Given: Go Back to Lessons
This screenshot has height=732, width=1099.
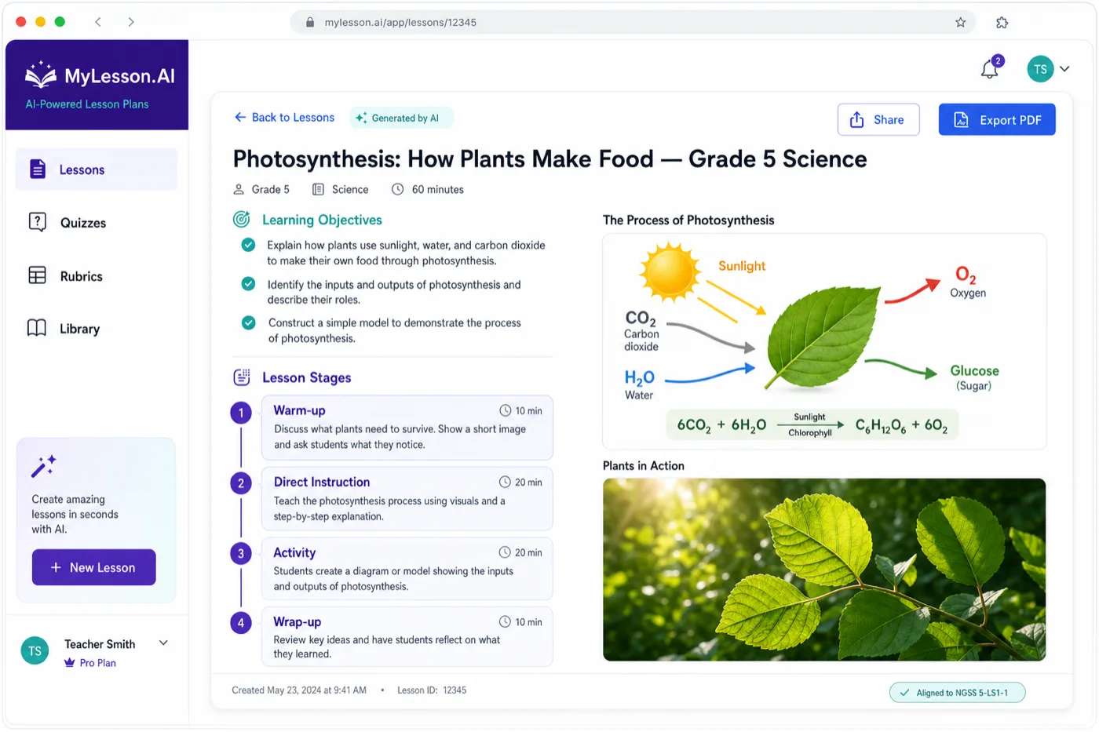Looking at the screenshot, I should click(284, 118).
